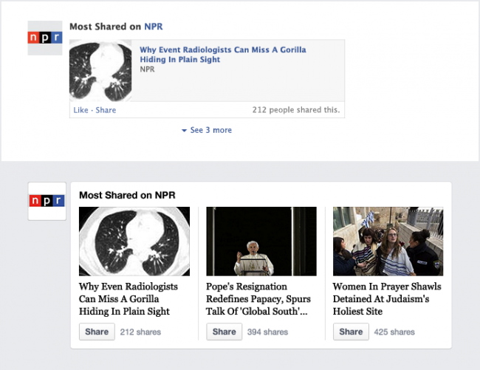
Task: Click the NPR logo in the top post
Action: [x=45, y=38]
